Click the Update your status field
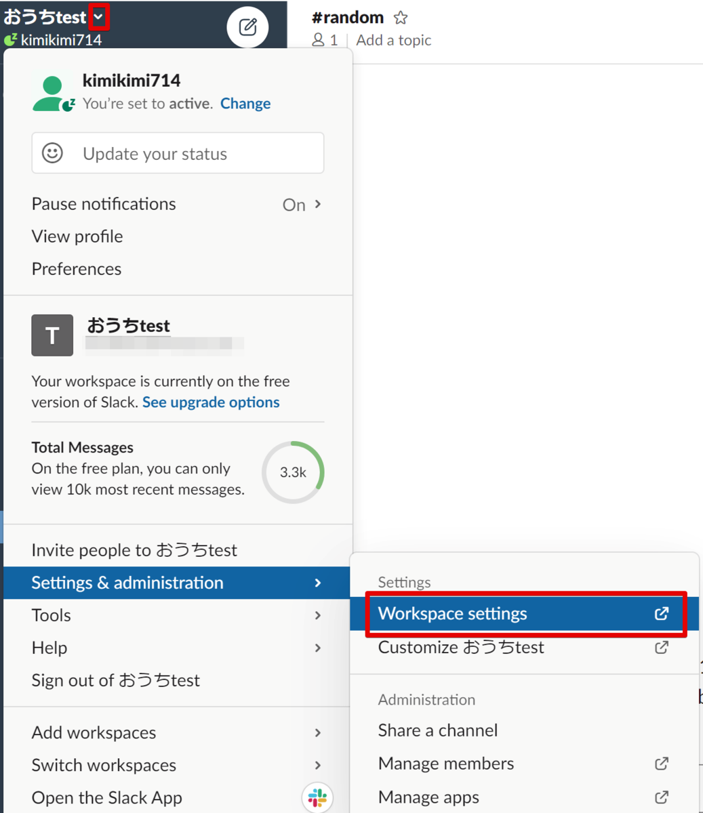Image resolution: width=703 pixels, height=813 pixels. 178,153
